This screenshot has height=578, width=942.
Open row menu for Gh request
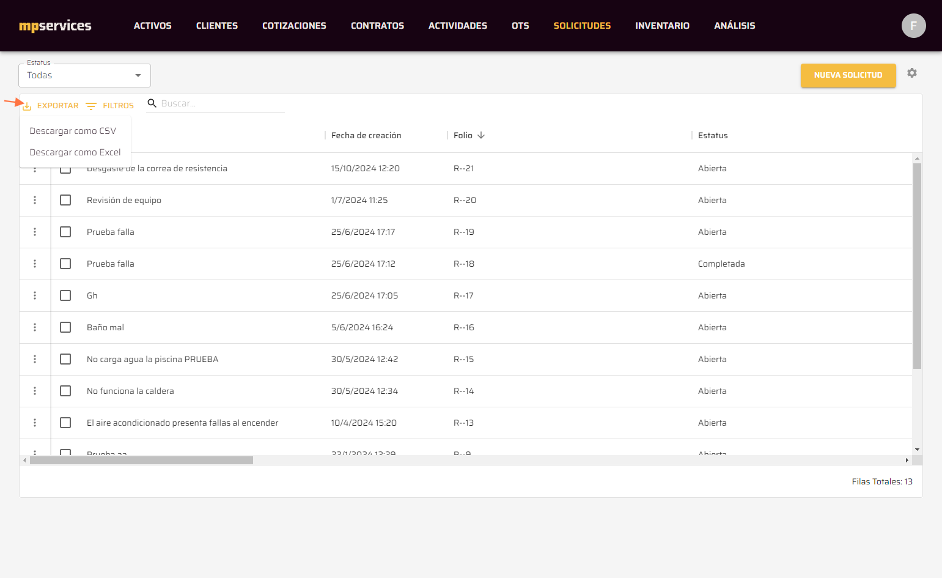tap(35, 295)
